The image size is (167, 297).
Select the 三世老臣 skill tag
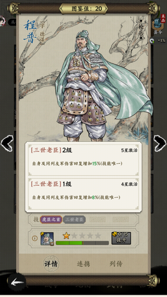click(x=74, y=219)
